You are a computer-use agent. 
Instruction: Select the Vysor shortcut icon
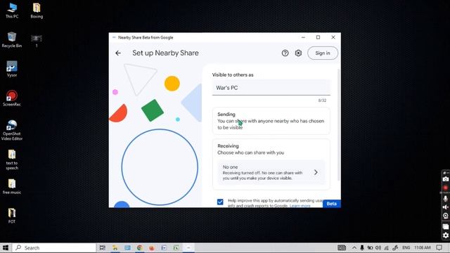coord(12,69)
